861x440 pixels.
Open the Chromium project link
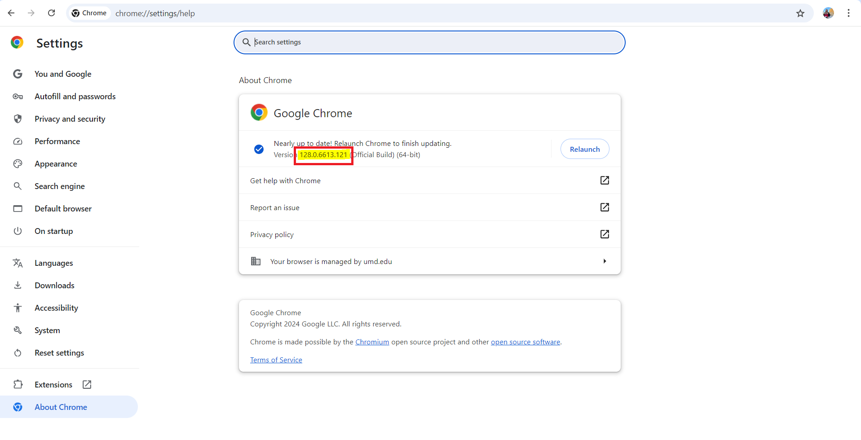pyautogui.click(x=372, y=342)
